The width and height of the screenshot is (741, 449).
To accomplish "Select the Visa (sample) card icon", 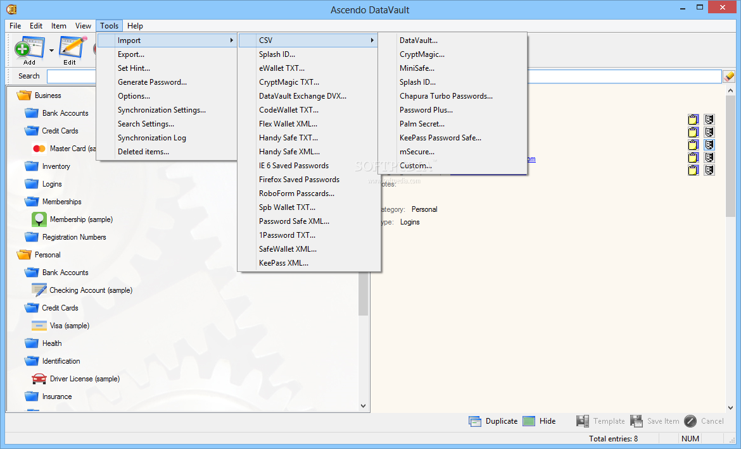I will (x=39, y=326).
